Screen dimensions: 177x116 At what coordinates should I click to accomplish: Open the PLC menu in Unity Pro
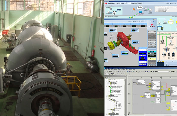coord(124,70)
